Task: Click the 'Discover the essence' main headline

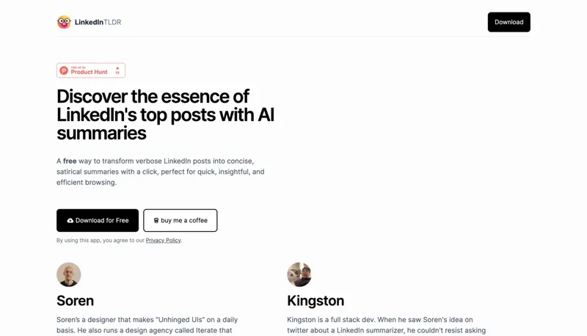Action: click(x=165, y=115)
